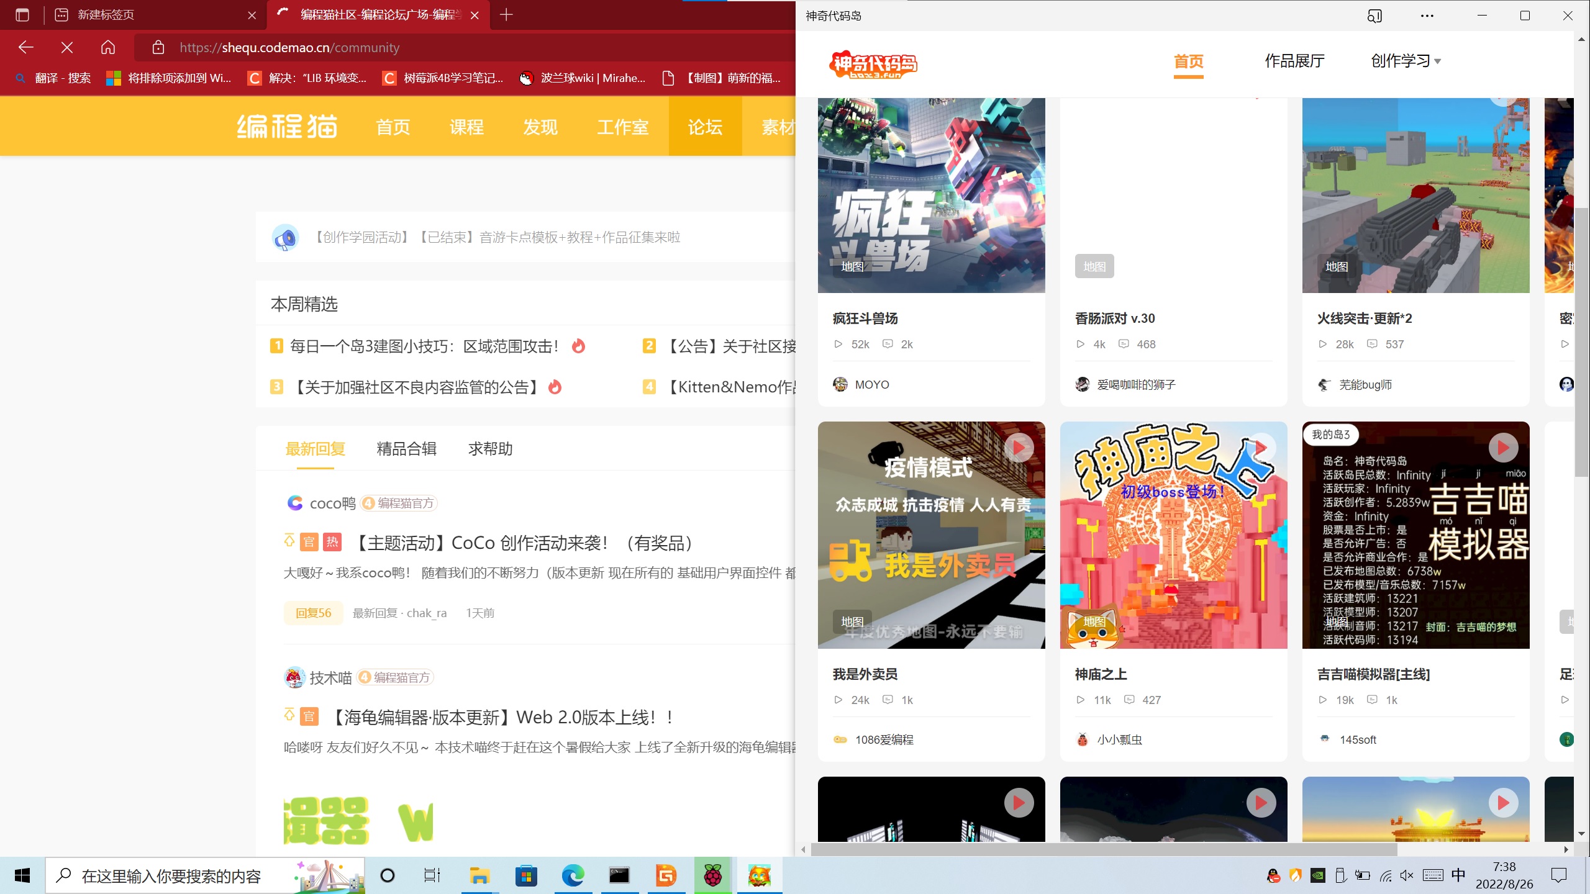This screenshot has height=894, width=1590.
Task: Play the 神庙之上 map preview
Action: tap(1261, 448)
